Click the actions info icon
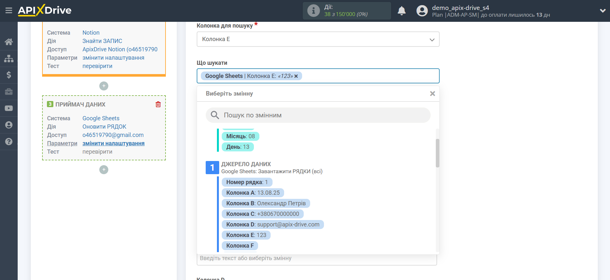Image resolution: width=610 pixels, height=280 pixels. tap(313, 11)
